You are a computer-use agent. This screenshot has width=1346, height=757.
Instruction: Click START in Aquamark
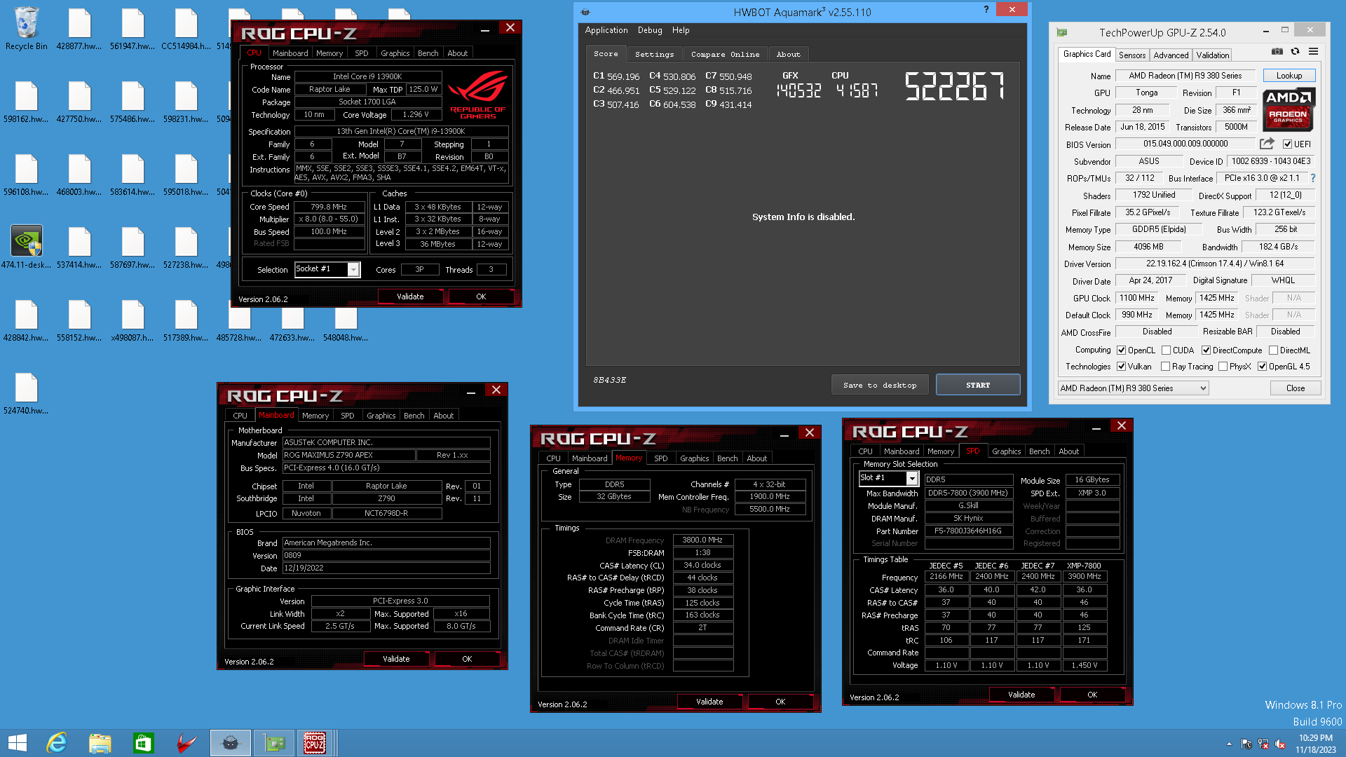click(x=977, y=385)
